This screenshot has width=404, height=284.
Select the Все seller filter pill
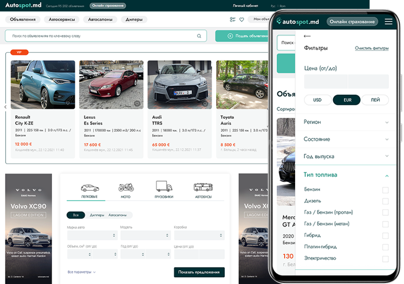76,215
